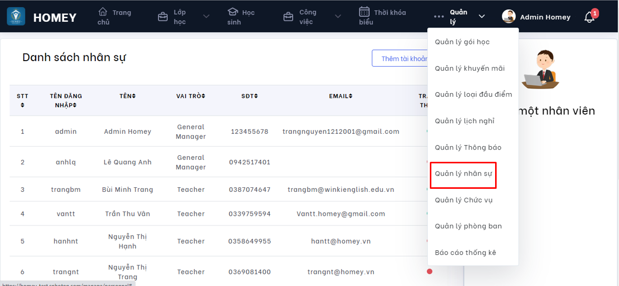Image resolution: width=619 pixels, height=286 pixels.
Task: Click the Học sinh graduation cap icon
Action: 233,12
